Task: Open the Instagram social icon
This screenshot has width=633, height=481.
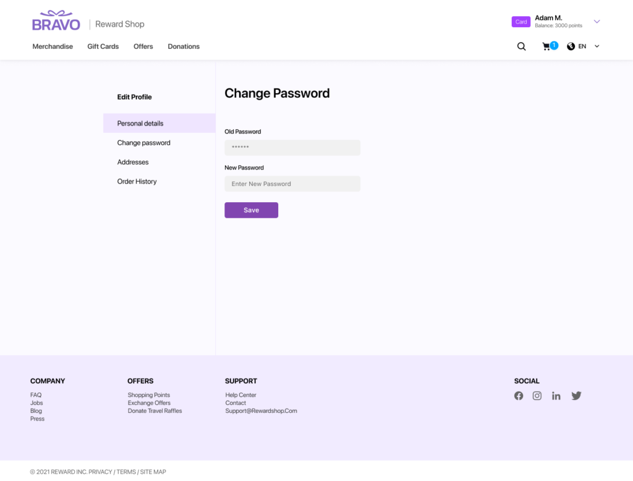Action: tap(537, 396)
